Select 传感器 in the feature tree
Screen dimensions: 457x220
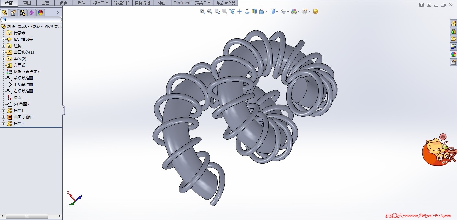coord(16,33)
